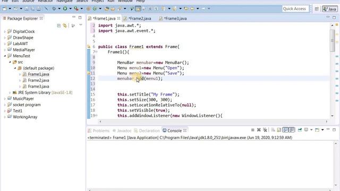Screen dimensions: 340x191
Task: Collapse the MenuTest project
Action: [5, 56]
